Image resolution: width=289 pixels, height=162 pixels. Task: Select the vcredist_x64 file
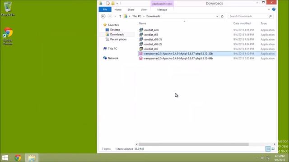click(150, 35)
